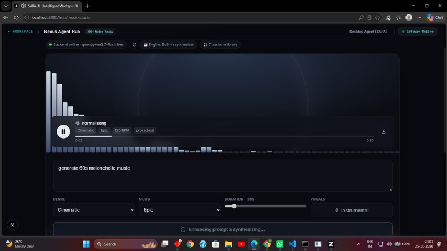Open the browser profile avatar
This screenshot has width=447, height=251.
(409, 17)
